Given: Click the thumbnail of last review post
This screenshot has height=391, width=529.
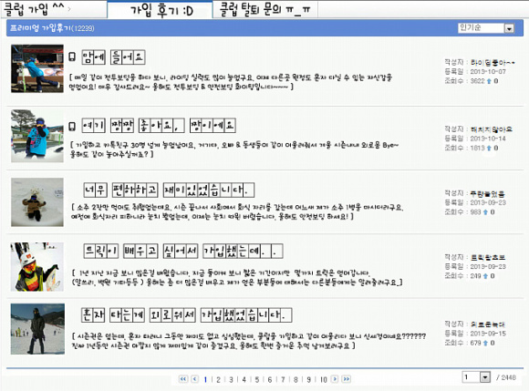Looking at the screenshot, I should coord(37,329).
